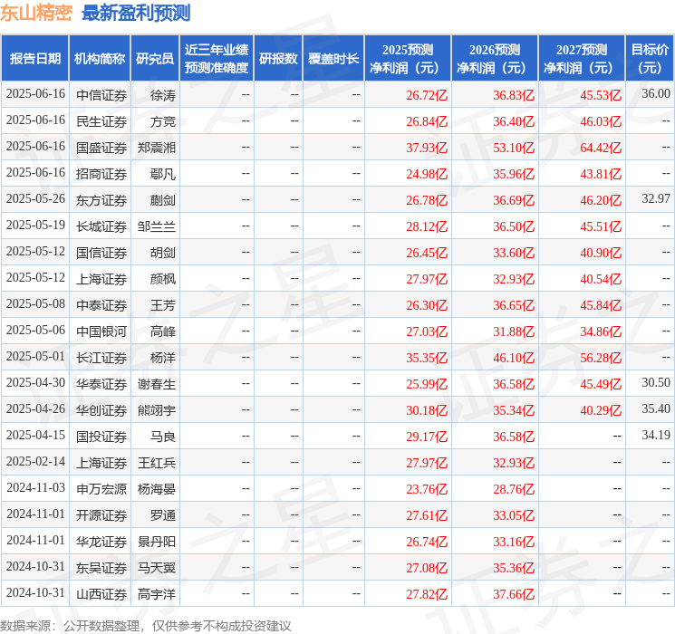The image size is (675, 634).
Task: Select 中国银河 institution cell
Action: point(101,331)
